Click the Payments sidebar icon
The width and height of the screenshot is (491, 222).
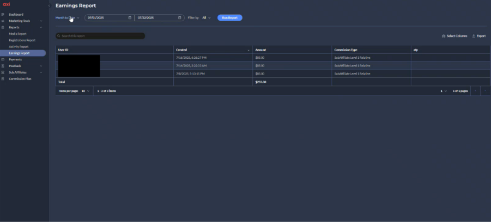pyautogui.click(x=3, y=59)
